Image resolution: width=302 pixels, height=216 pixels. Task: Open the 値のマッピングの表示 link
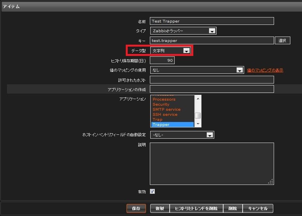265,70
